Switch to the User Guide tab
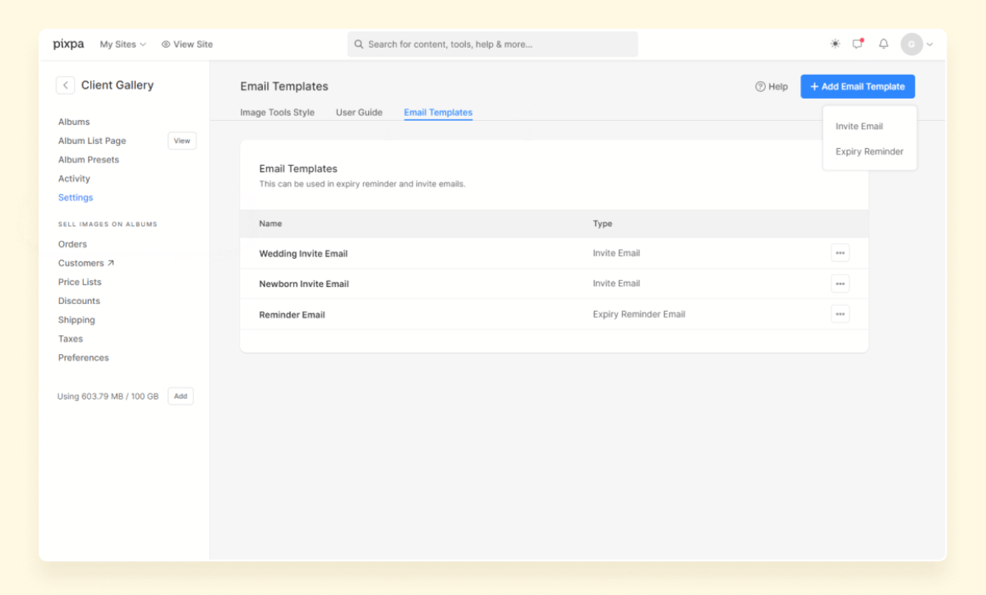 coord(359,113)
